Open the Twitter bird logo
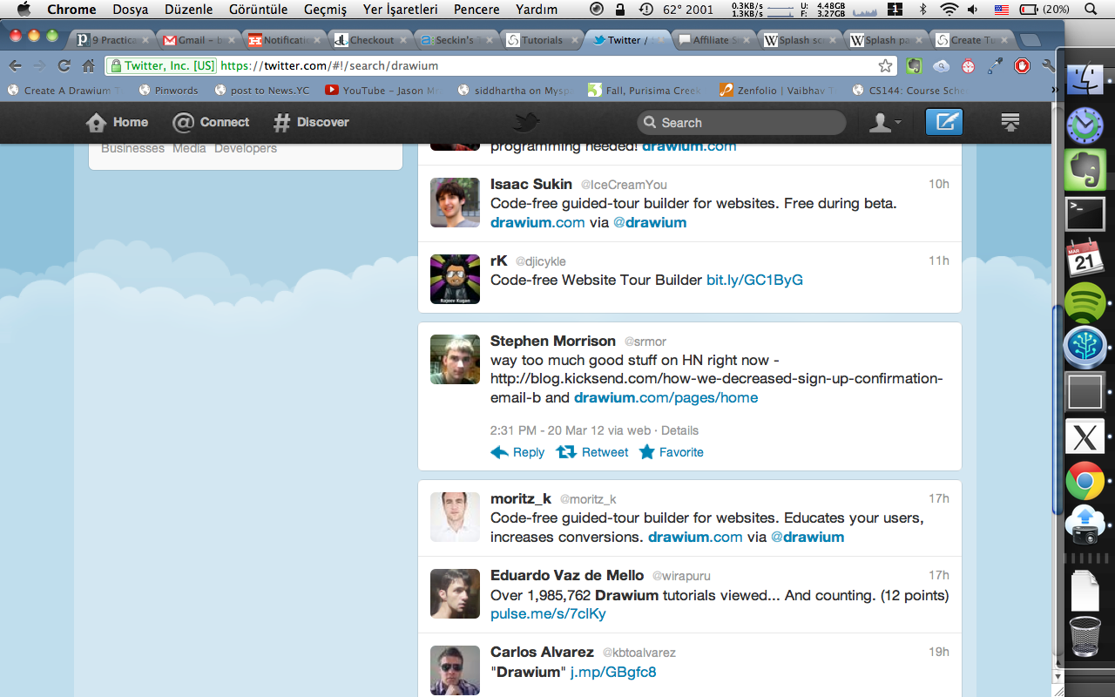Screen dimensions: 1115x697 [526, 123]
